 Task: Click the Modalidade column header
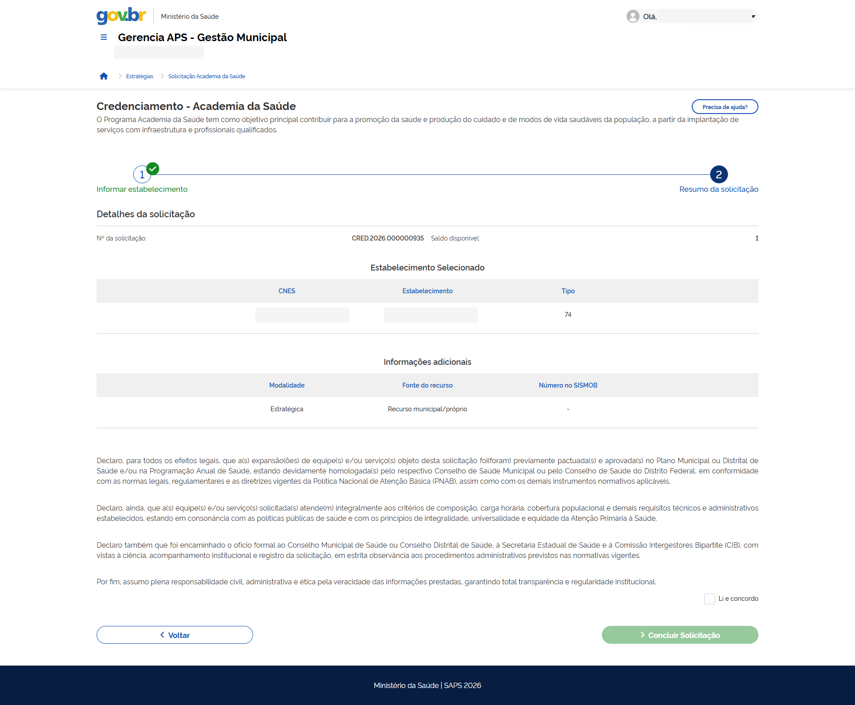pos(287,385)
